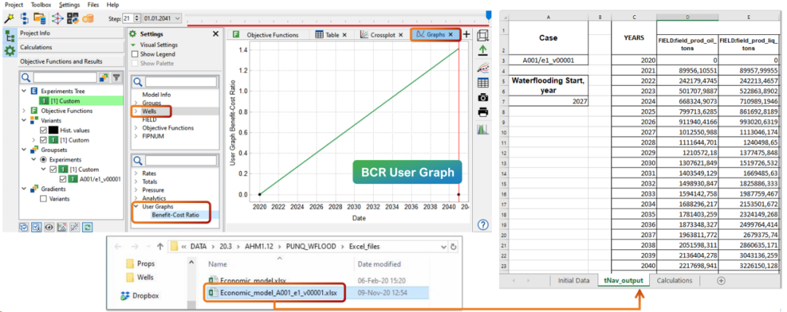The height and width of the screenshot is (312, 787).
Task: Enable the Show Legend checkbox
Action: click(x=135, y=54)
